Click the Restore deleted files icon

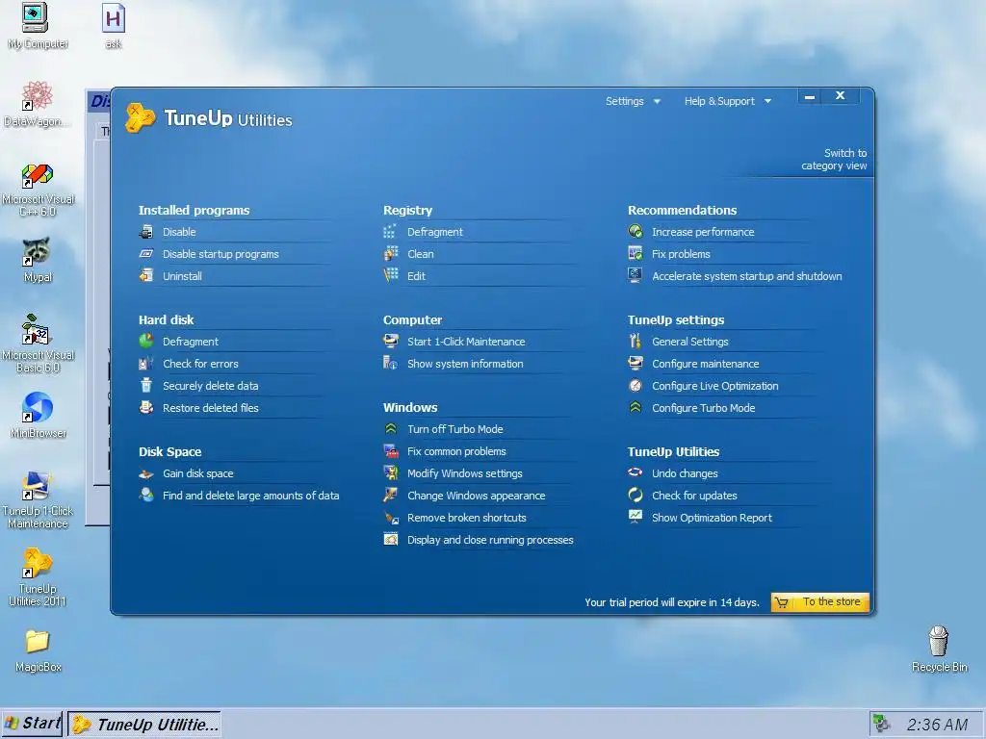[146, 407]
